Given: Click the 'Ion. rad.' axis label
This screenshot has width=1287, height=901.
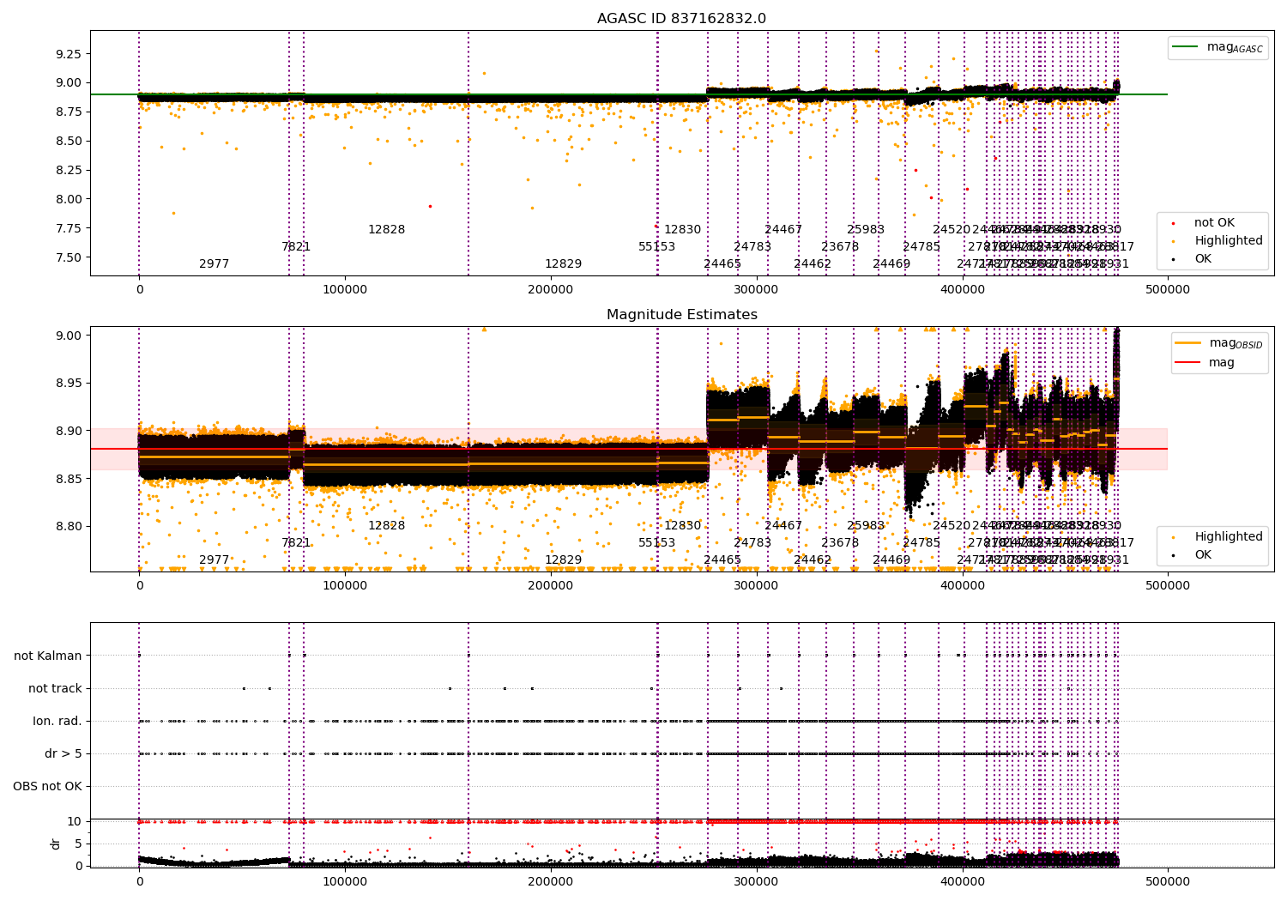Looking at the screenshot, I should pos(57,722).
